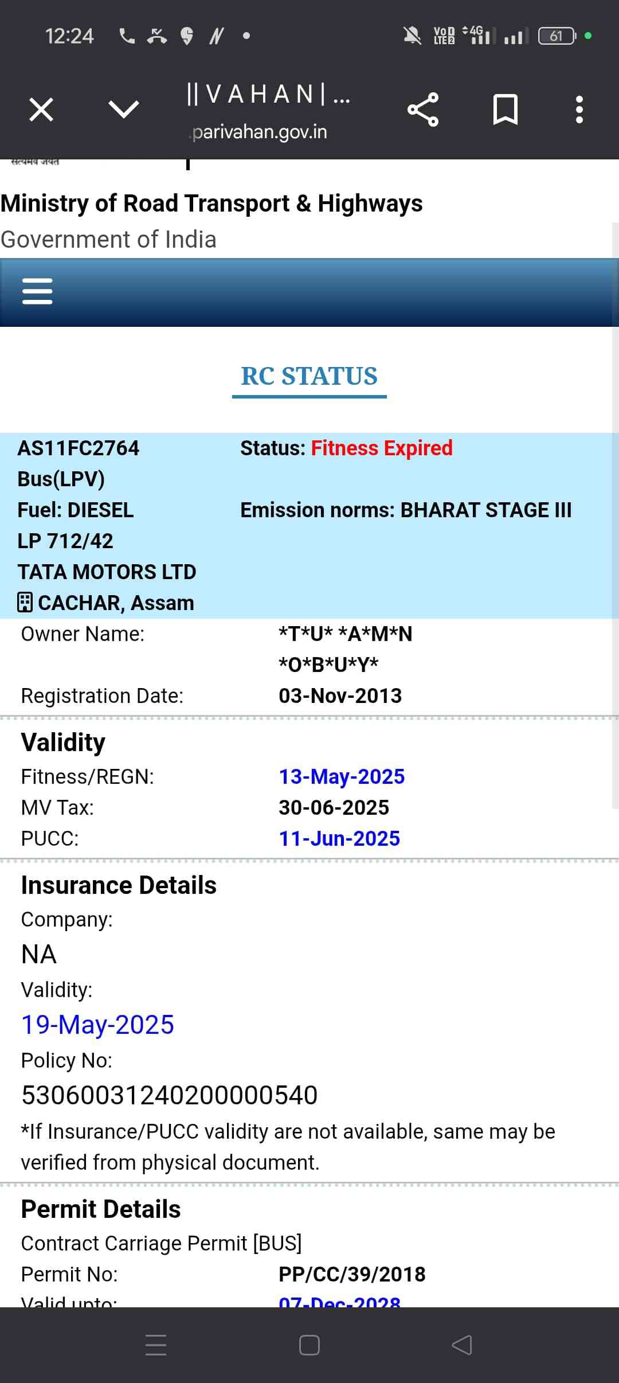The height and width of the screenshot is (1383, 619).
Task: Tap the parivahan.gov.in URL text
Action: tap(260, 132)
